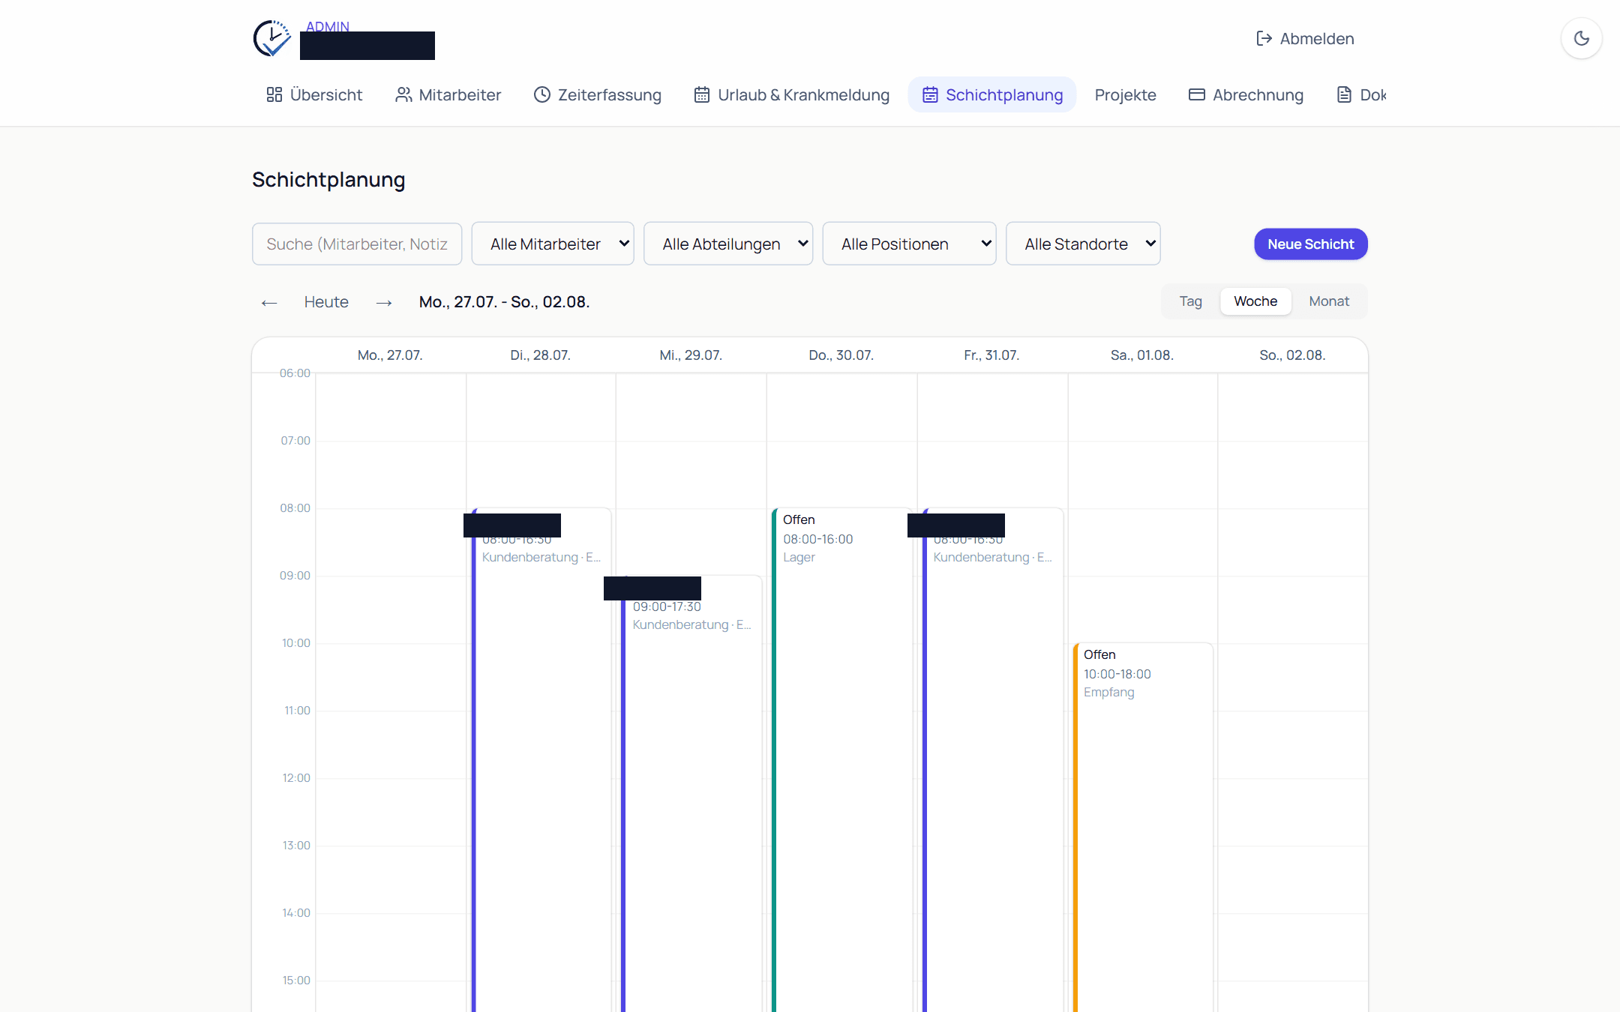Click the Schichtplanung page heading
The width and height of the screenshot is (1620, 1012).
tap(328, 180)
